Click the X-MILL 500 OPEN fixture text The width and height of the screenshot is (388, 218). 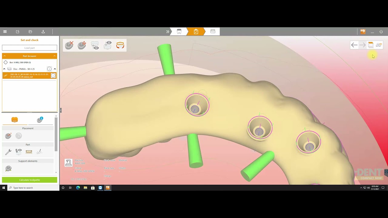(85, 171)
